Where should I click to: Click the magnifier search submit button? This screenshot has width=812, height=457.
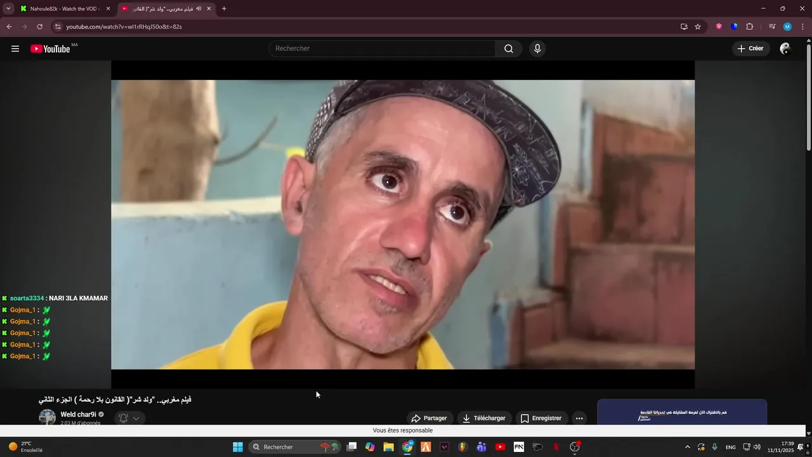coord(509,49)
